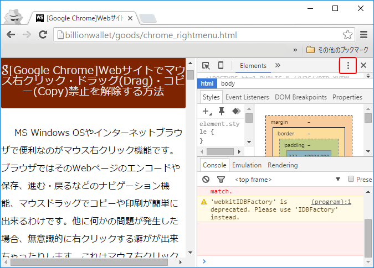Click the border box label
Image resolution: width=374 pixels, height=268 pixels.
(286, 134)
